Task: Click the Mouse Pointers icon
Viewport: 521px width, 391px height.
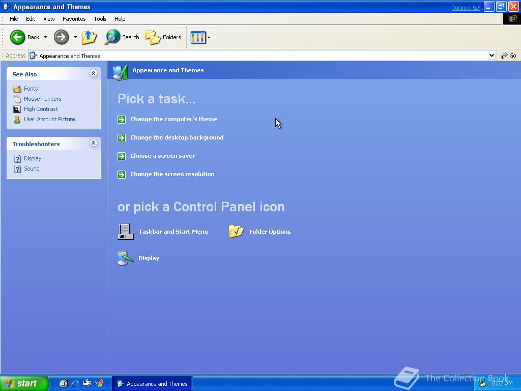Action: point(17,99)
